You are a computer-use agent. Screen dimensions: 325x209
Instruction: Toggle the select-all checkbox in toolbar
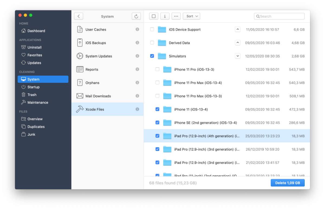click(x=154, y=16)
